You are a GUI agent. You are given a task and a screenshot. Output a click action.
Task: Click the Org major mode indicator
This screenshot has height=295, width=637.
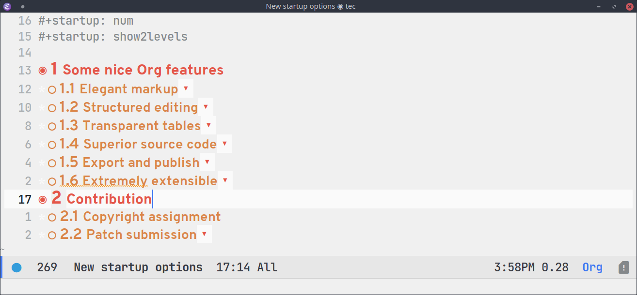[592, 267]
